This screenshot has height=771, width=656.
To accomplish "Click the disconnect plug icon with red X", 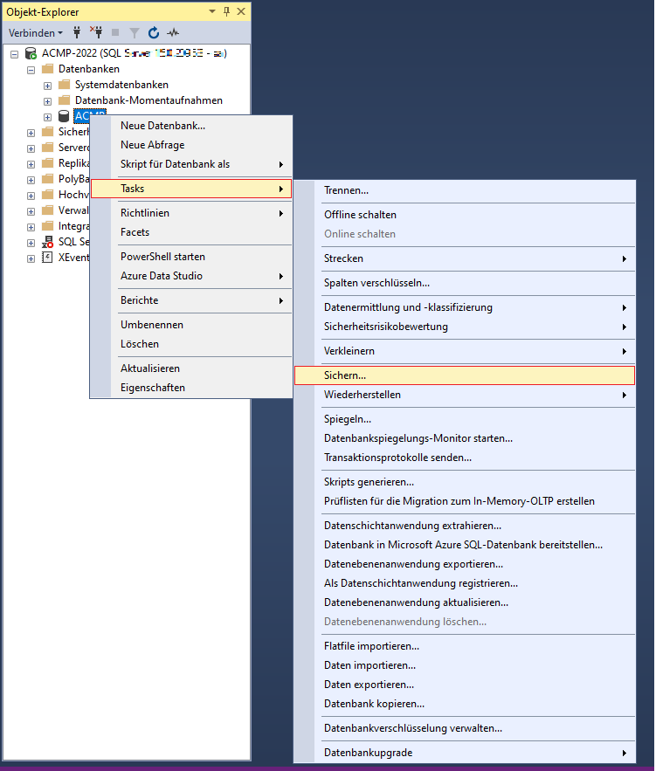I will [96, 32].
